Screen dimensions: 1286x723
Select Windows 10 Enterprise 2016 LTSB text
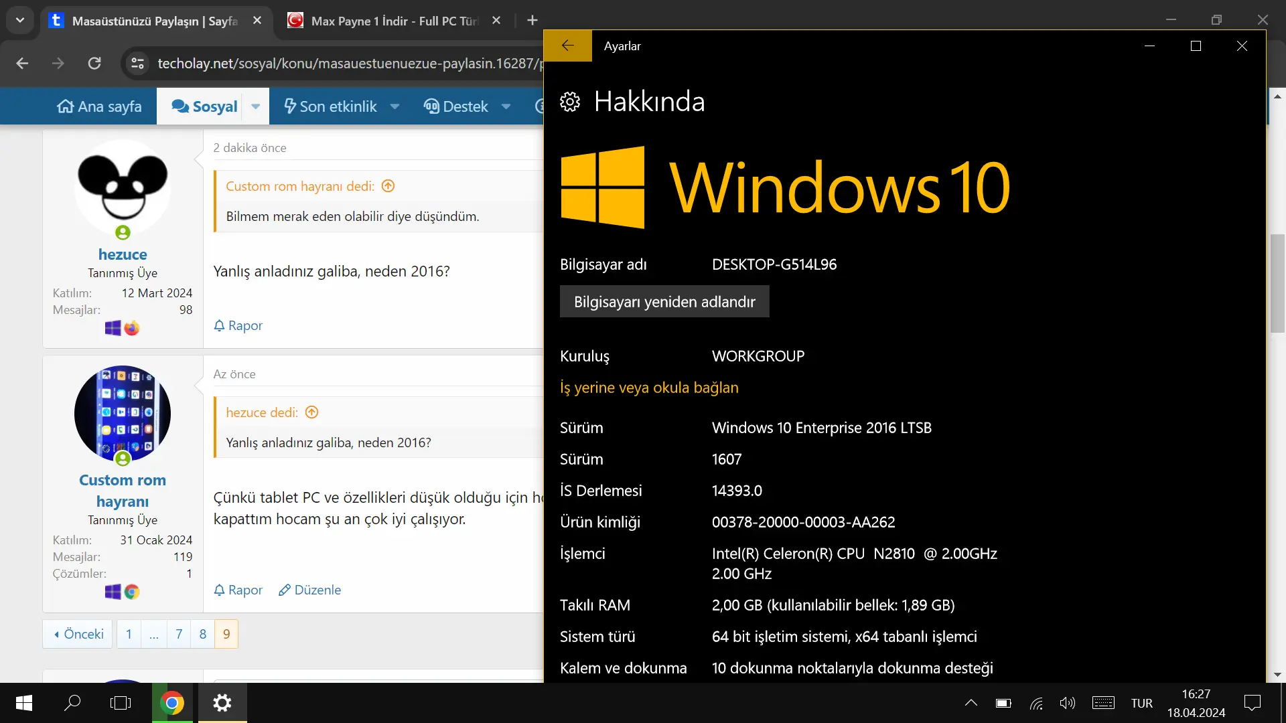(822, 428)
